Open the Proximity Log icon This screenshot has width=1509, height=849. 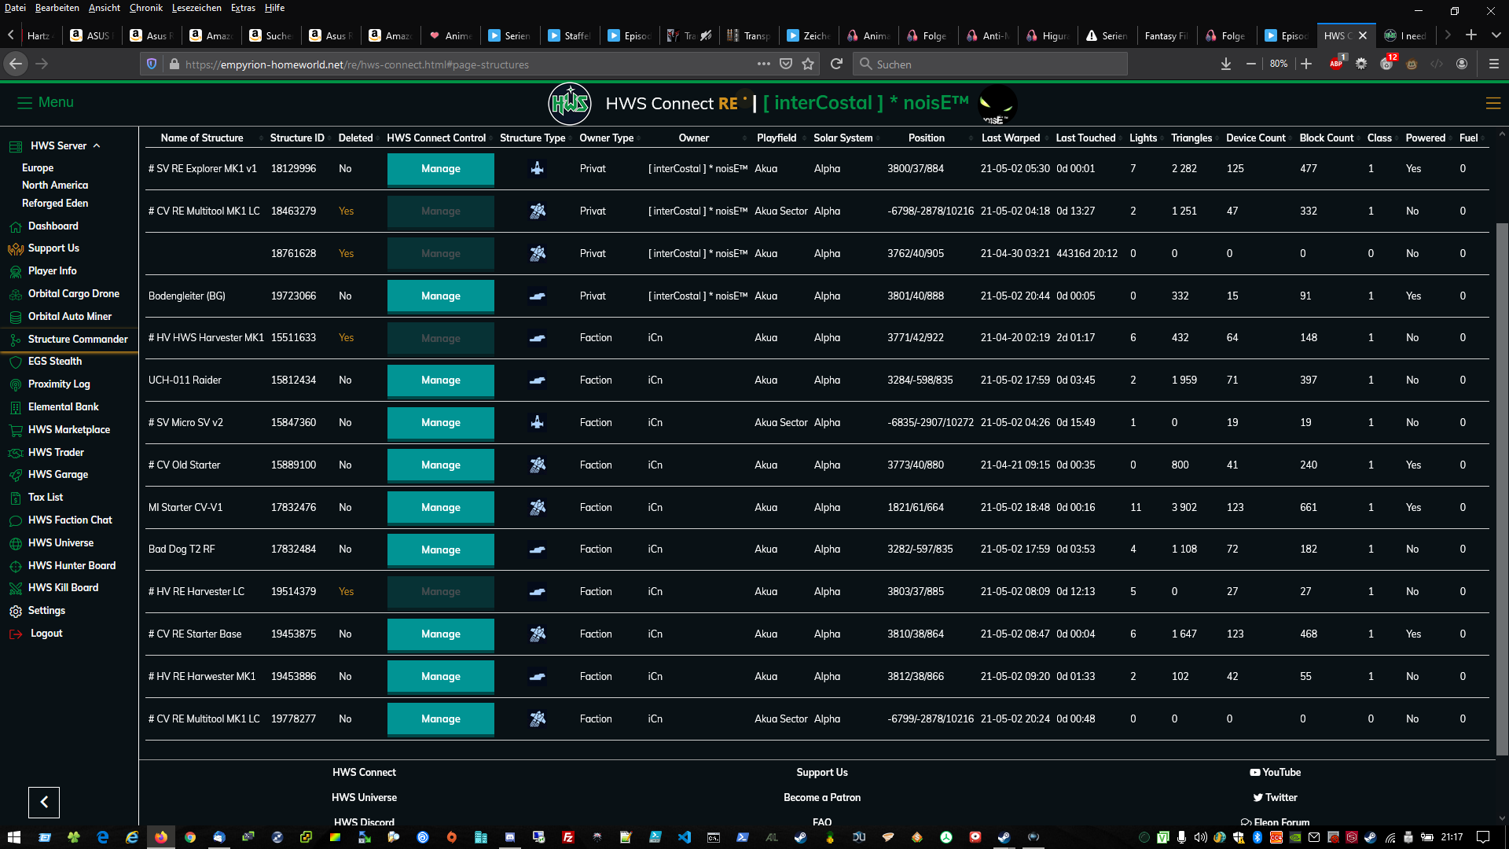pyautogui.click(x=15, y=384)
